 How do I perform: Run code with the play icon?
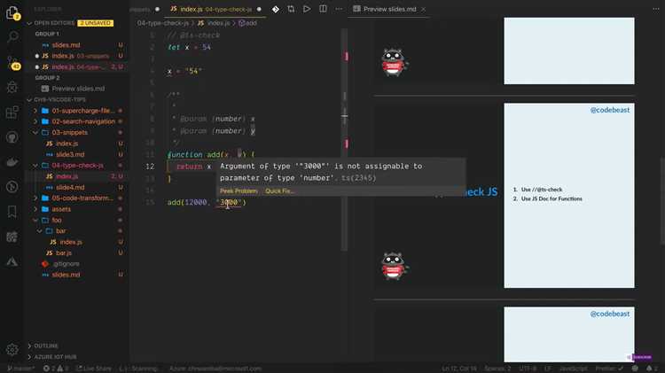point(307,9)
